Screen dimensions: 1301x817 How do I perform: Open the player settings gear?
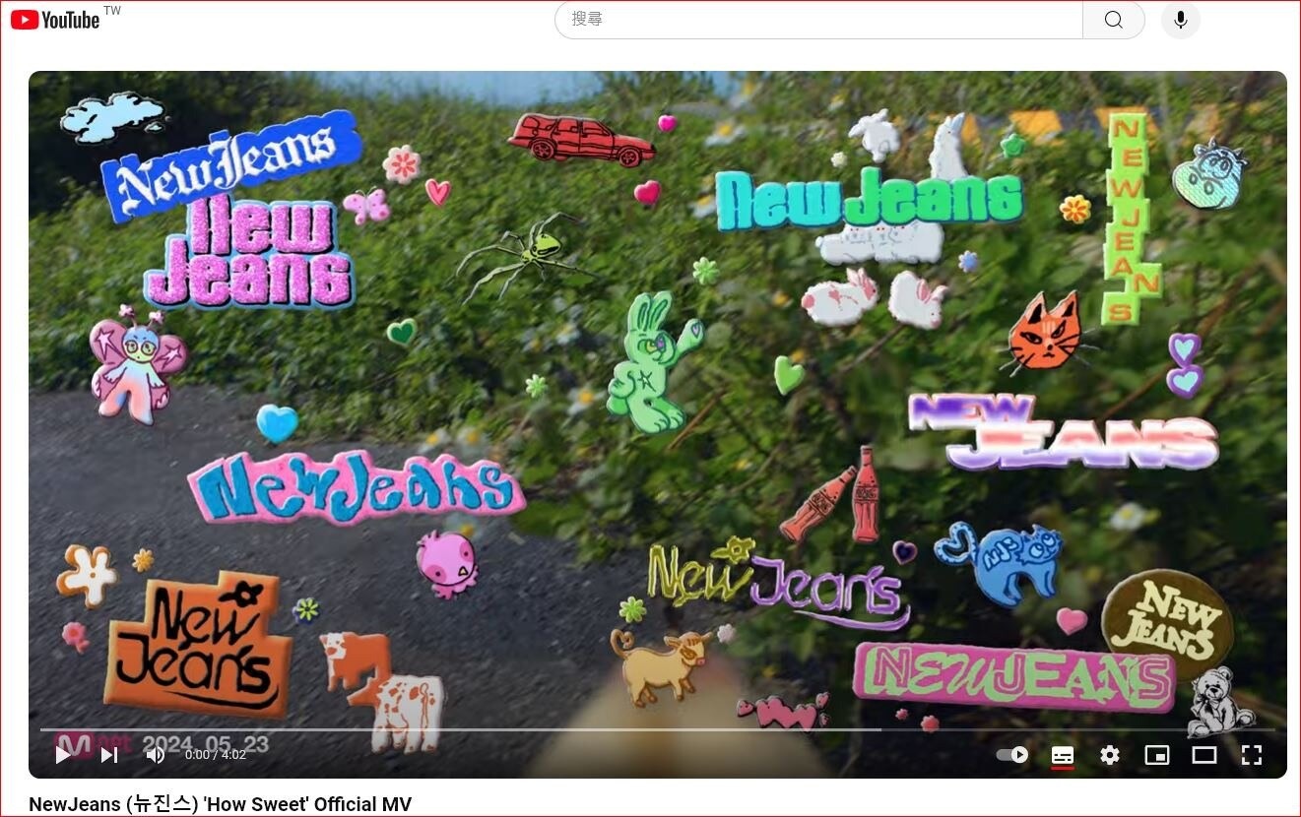(x=1110, y=755)
